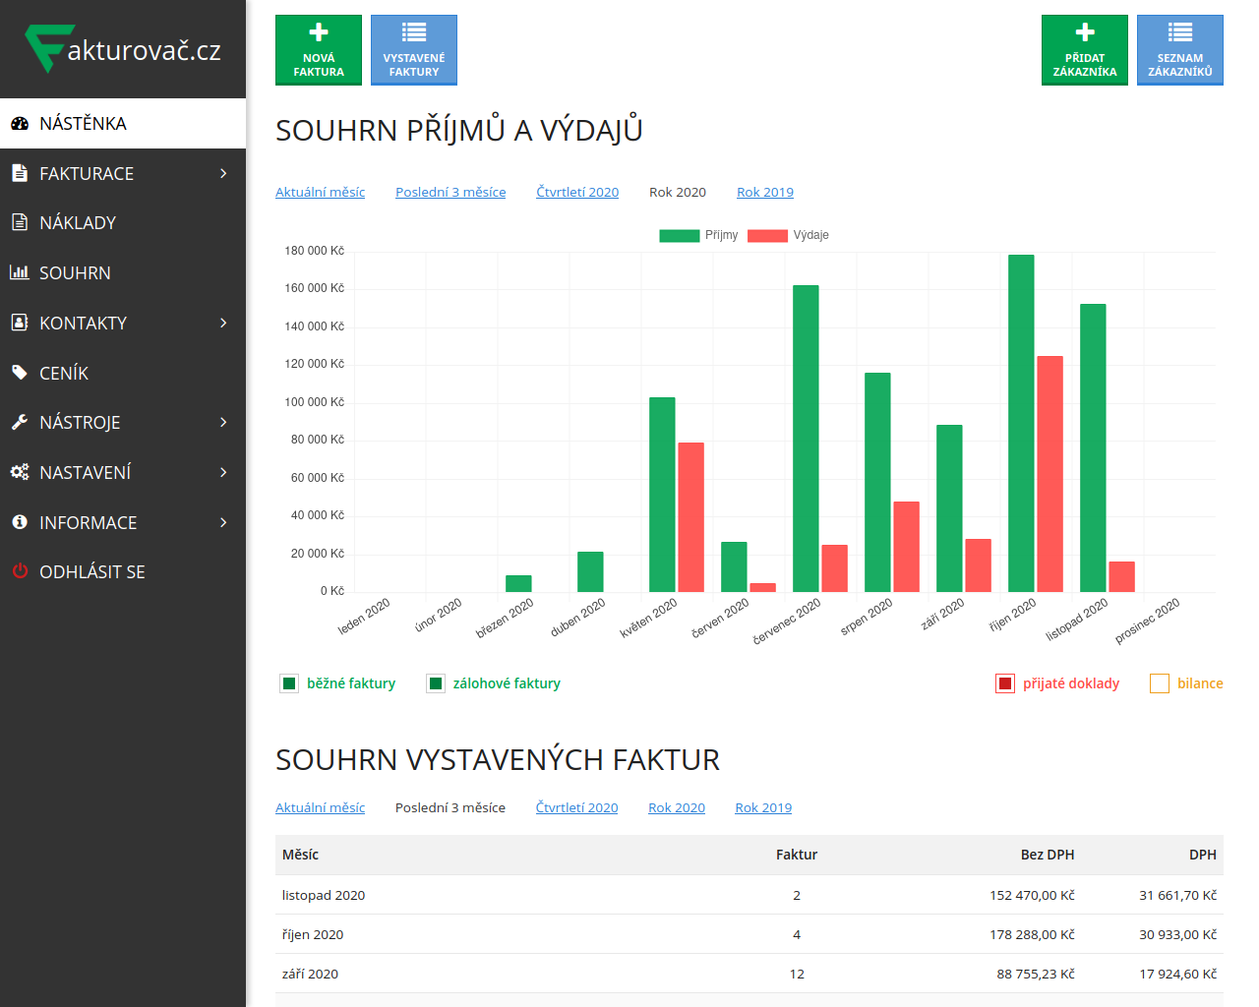The height and width of the screenshot is (1007, 1259).
Task: Open the Nástěnka menu item
Action: (x=83, y=124)
